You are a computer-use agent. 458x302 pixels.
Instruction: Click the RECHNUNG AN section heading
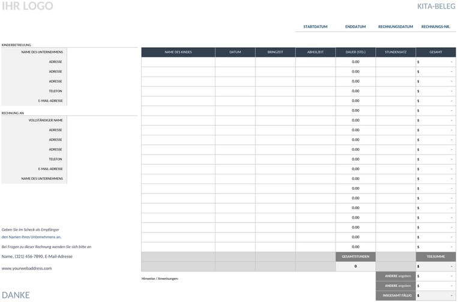[13, 113]
